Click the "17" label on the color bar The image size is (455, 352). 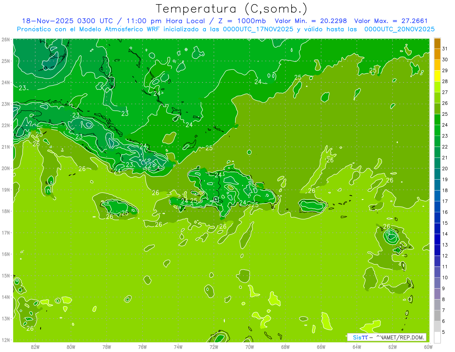click(x=445, y=201)
